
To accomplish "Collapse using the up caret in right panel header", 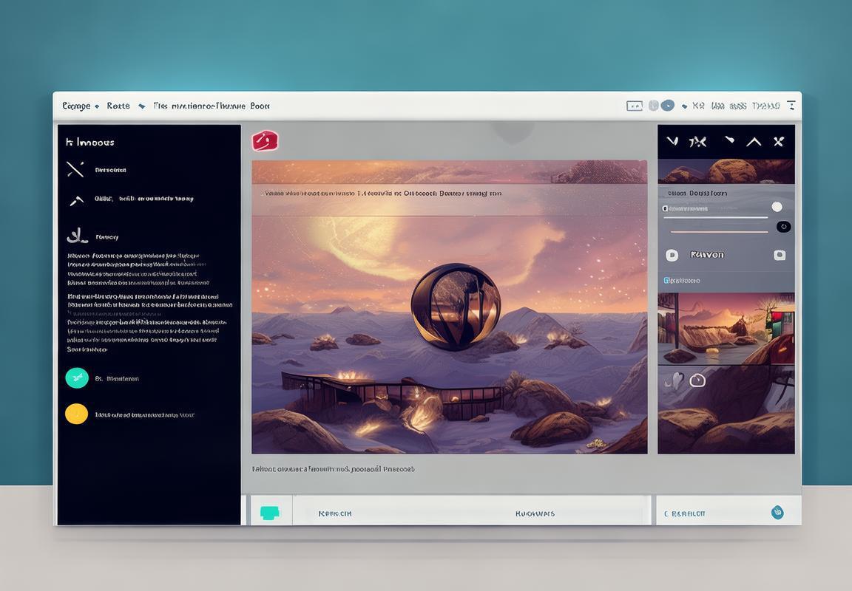I will 754,141.
